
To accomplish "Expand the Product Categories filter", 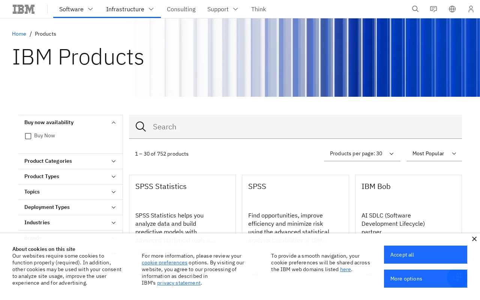I will point(70,161).
